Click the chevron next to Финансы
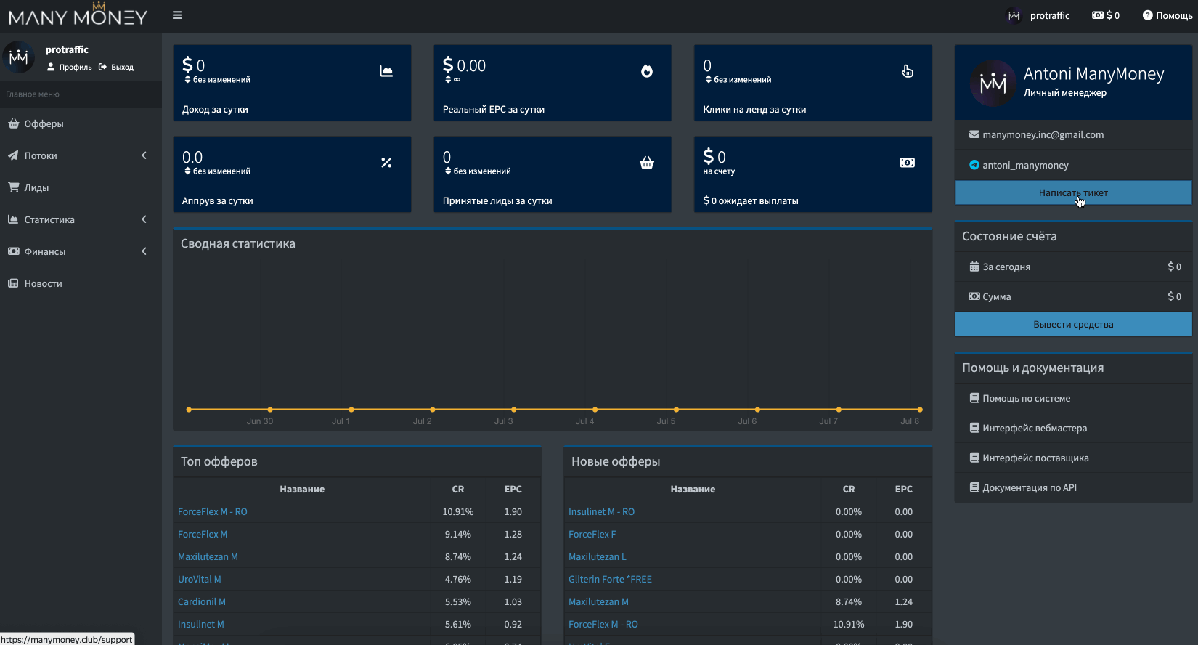The width and height of the screenshot is (1198, 645). coord(144,251)
